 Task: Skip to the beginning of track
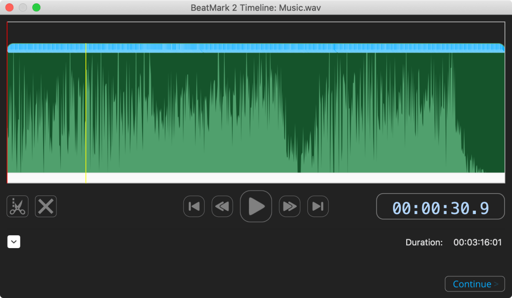tap(194, 206)
